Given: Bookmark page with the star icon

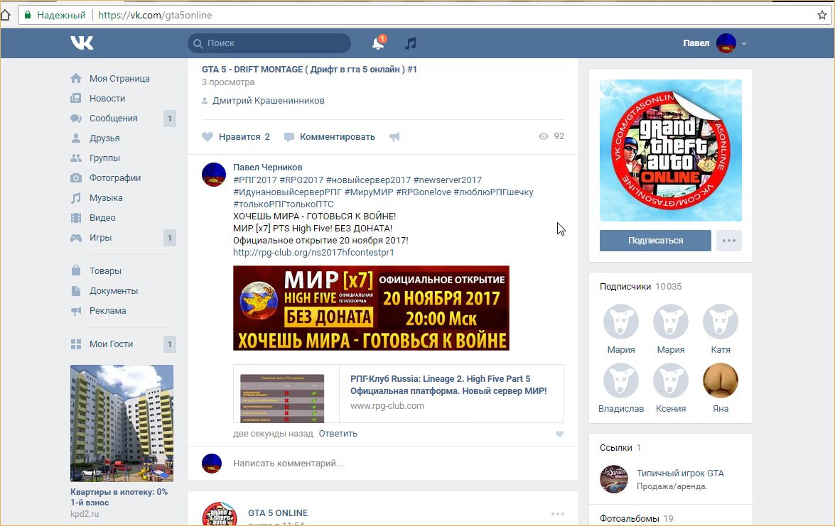Looking at the screenshot, I should 822,15.
